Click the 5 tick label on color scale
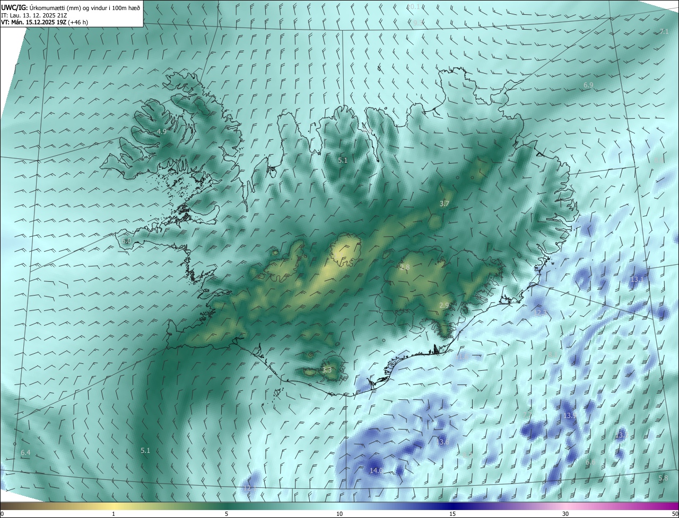 [x=227, y=514]
